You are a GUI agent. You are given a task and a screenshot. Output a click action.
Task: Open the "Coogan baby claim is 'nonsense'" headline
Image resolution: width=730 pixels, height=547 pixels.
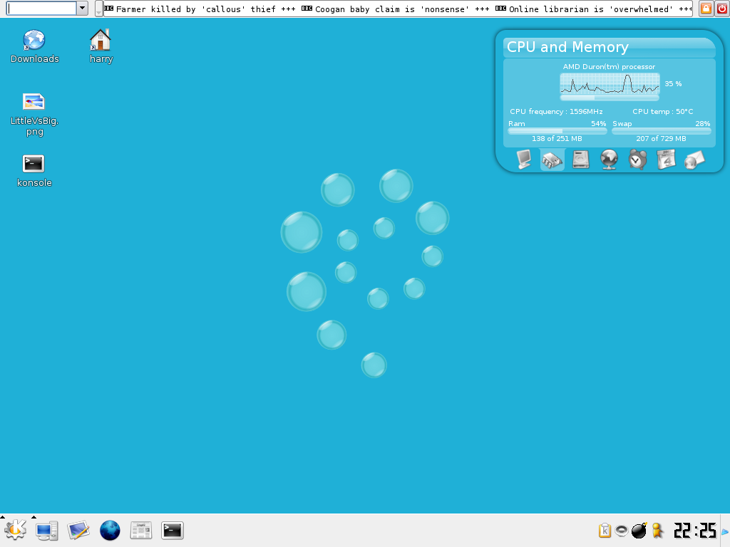pyautogui.click(x=392, y=9)
